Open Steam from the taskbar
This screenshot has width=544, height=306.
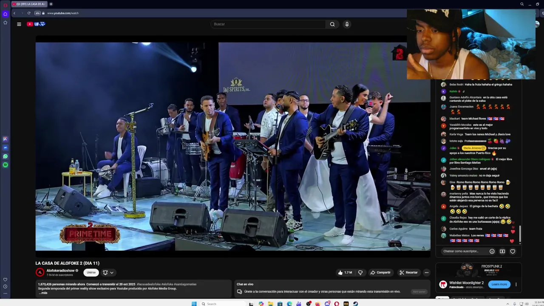click(x=355, y=303)
